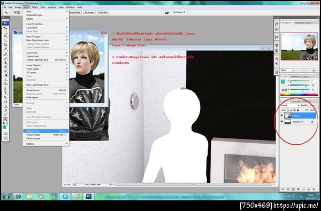Switch to the Channels tab

[296, 101]
